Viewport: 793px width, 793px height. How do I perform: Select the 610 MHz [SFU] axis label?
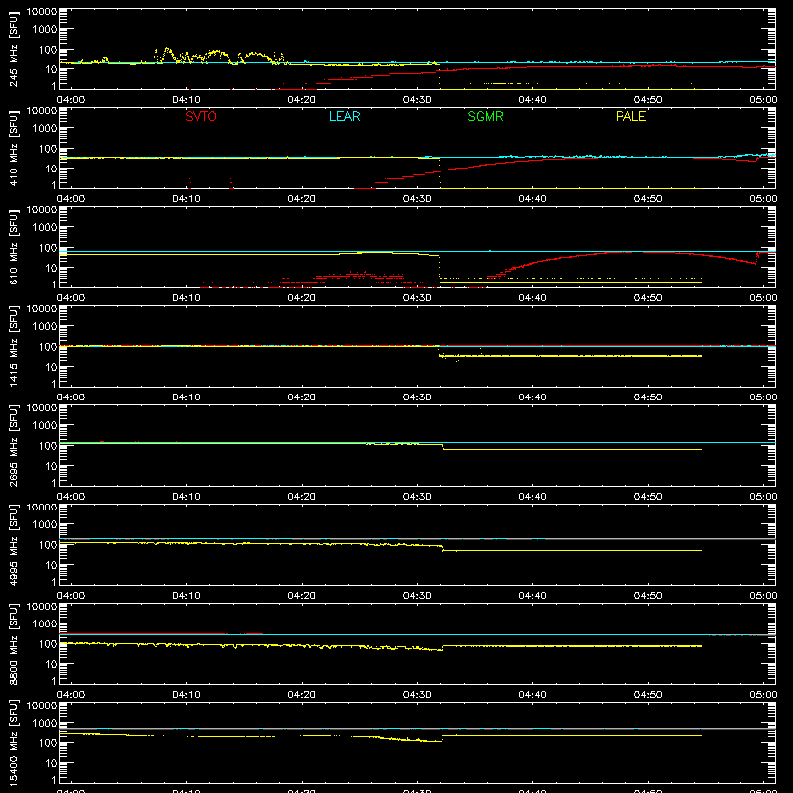pos(14,247)
